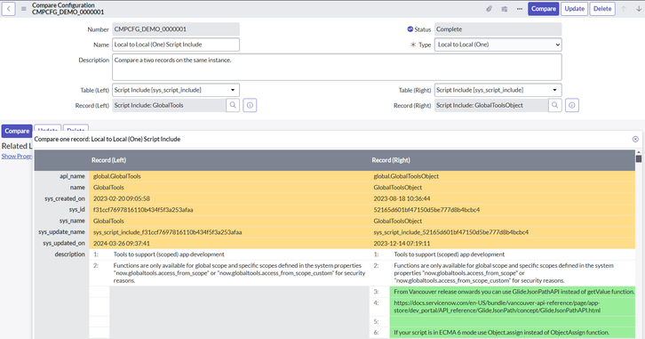Screen dimensions: 645x339
Task: Open Table (Left) dropdown
Action: click(176, 90)
